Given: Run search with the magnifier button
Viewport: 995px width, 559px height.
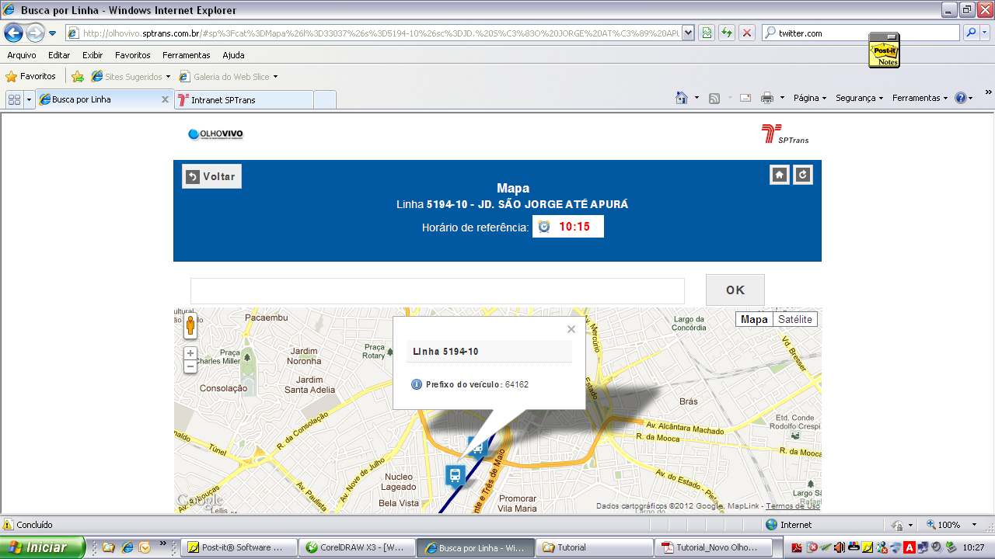Looking at the screenshot, I should coord(970,33).
